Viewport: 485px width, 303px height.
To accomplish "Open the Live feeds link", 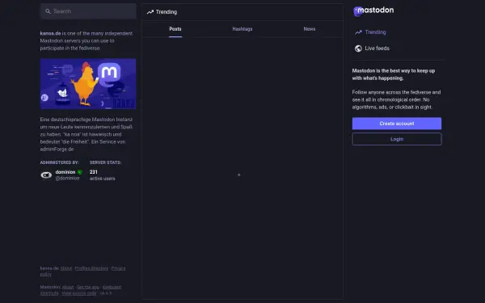I will pos(372,48).
